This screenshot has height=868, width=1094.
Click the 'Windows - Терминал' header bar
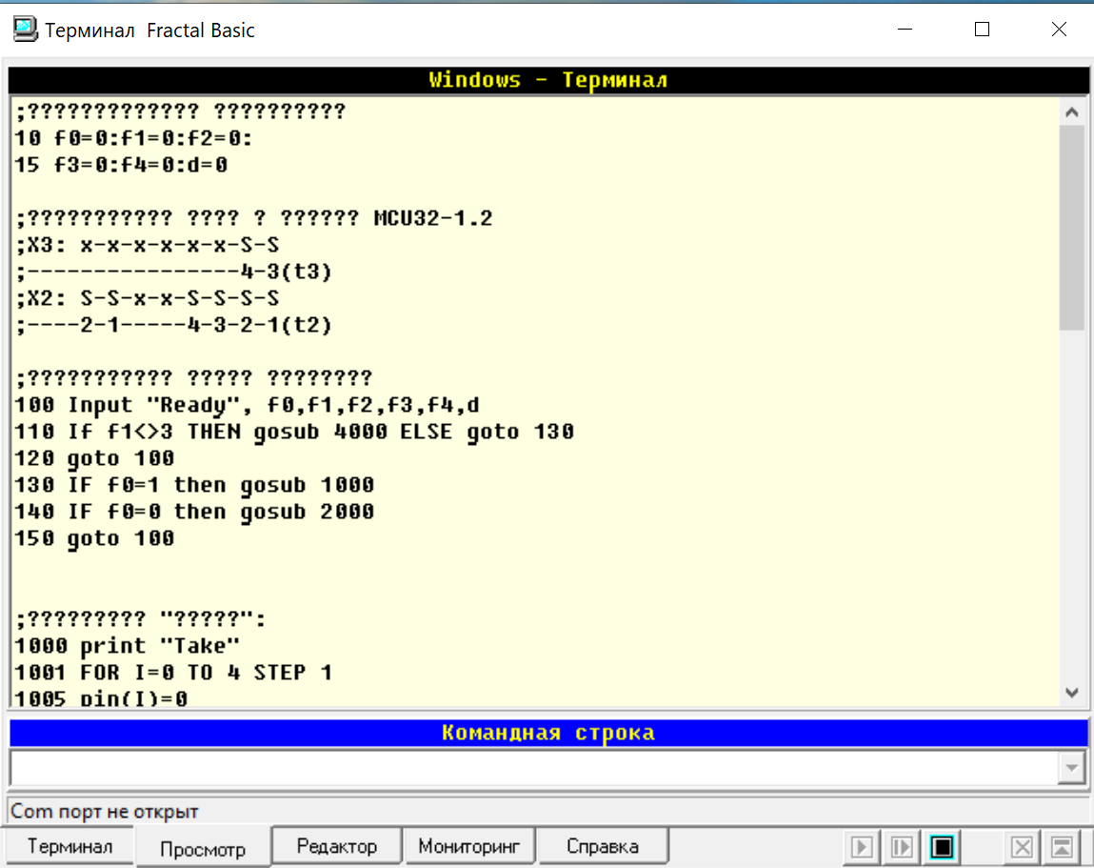[548, 80]
